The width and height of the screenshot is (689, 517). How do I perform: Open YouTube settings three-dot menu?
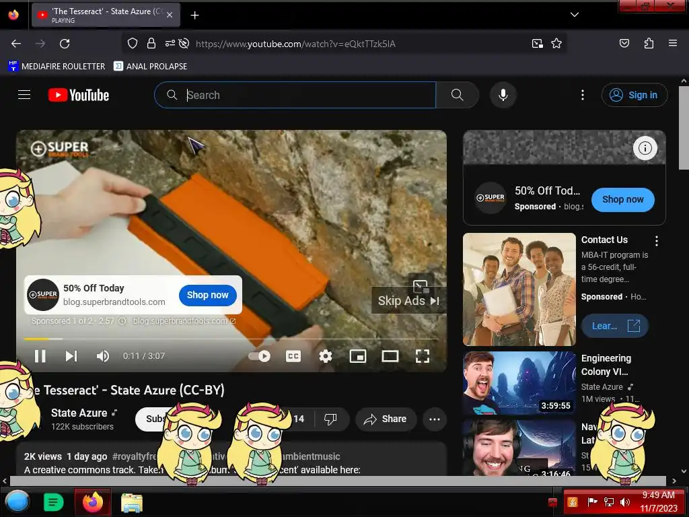click(x=583, y=95)
